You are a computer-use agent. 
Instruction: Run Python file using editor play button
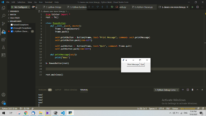coord(192,7)
